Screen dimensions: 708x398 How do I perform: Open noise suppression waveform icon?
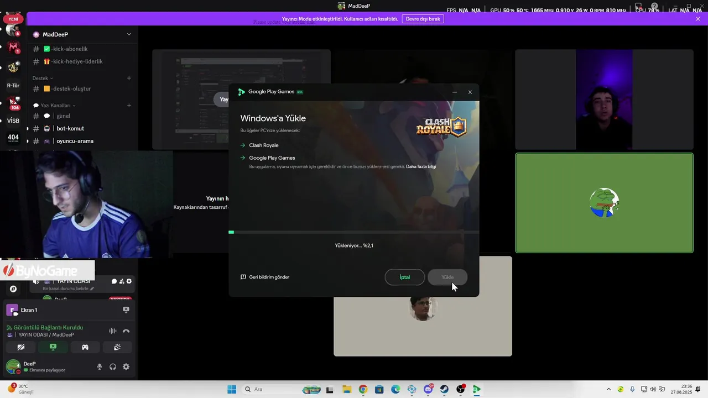113,331
